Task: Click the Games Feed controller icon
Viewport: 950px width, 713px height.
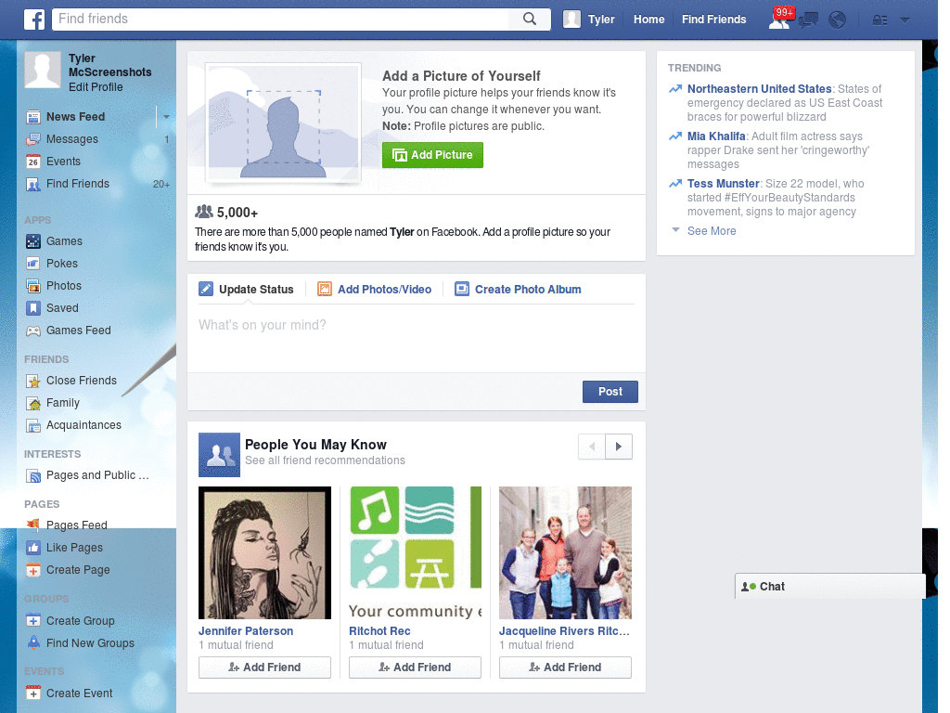Action: 33,331
